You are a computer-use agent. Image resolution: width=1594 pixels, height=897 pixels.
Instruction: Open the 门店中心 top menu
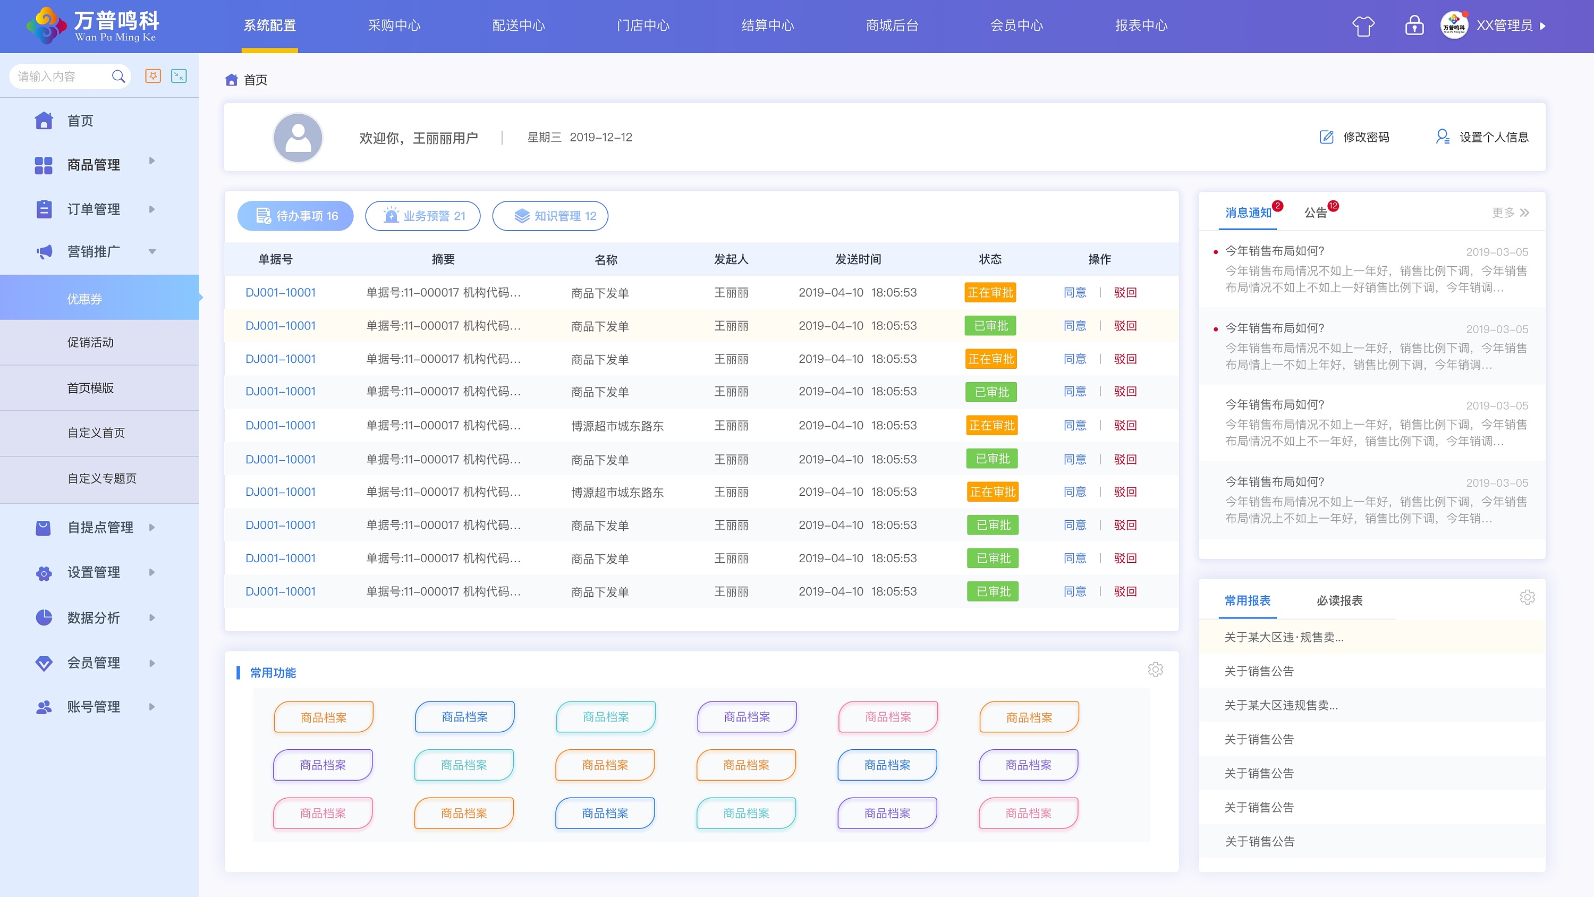(643, 26)
